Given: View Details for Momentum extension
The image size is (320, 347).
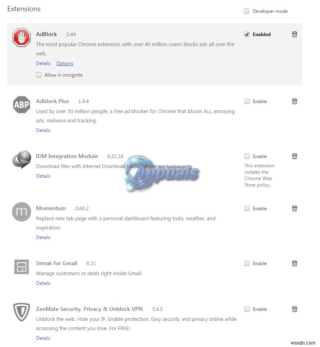Looking at the screenshot, I should pos(43,237).
